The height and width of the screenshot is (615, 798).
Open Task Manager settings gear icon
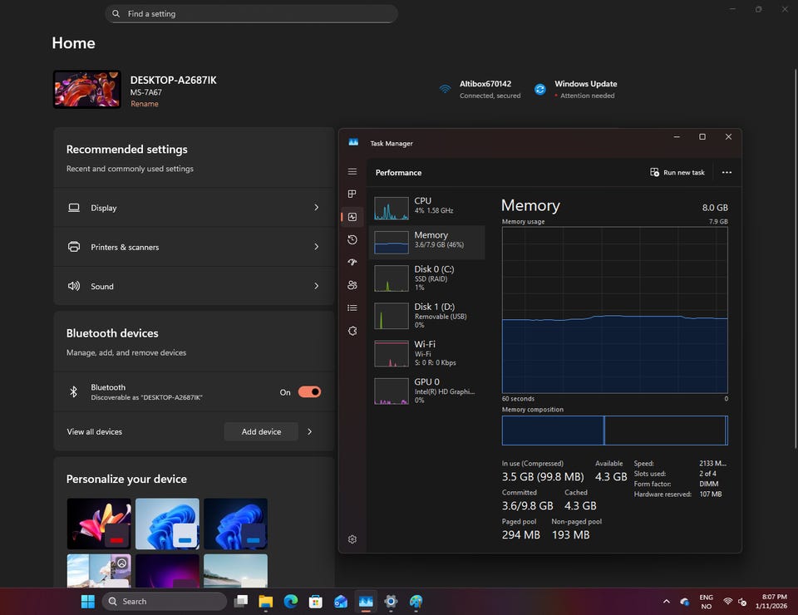pyautogui.click(x=352, y=539)
